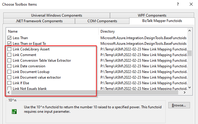
Task: Click the dialog Help question mark
Action: tap(178, 4)
